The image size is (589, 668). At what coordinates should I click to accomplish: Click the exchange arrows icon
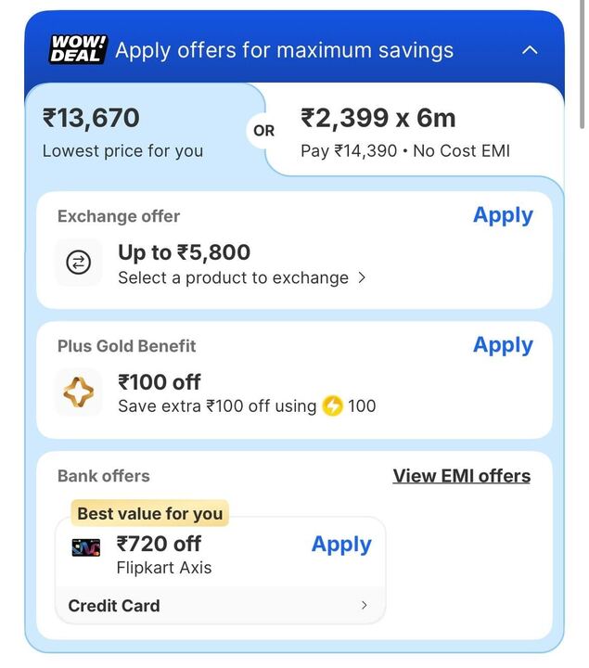(79, 263)
